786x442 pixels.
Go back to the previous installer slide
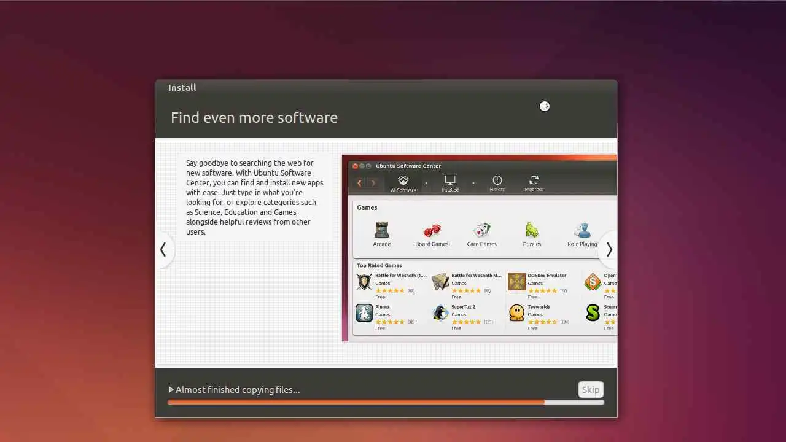tap(163, 249)
